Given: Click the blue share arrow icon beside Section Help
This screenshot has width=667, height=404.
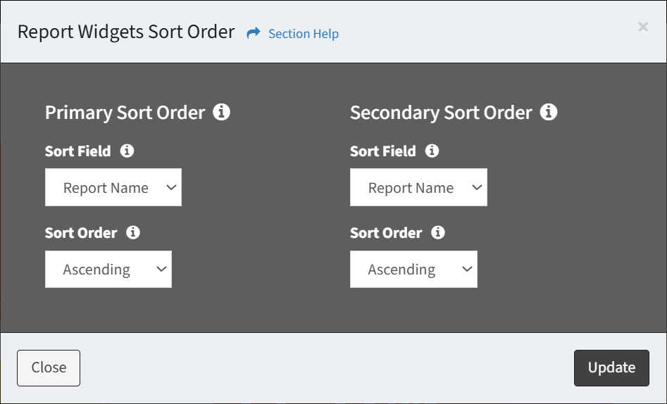Looking at the screenshot, I should (254, 33).
